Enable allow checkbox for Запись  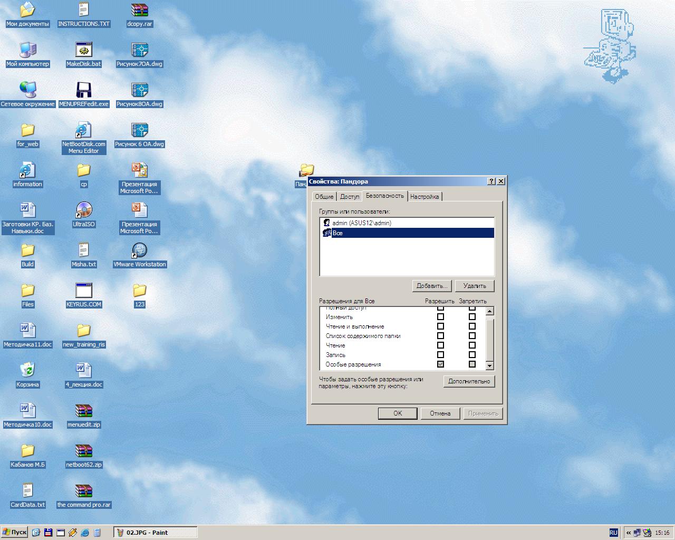[x=440, y=355]
